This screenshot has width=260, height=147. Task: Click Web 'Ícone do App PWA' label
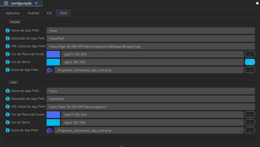[x=24, y=130]
